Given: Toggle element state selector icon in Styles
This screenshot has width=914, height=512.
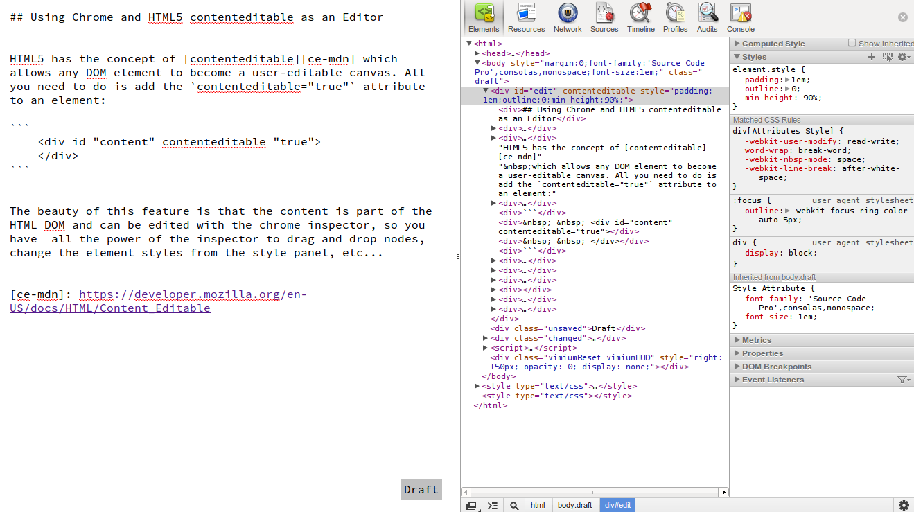Looking at the screenshot, I should point(888,57).
